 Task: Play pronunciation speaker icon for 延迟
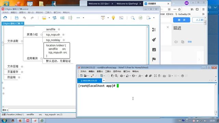(x=176, y=42)
